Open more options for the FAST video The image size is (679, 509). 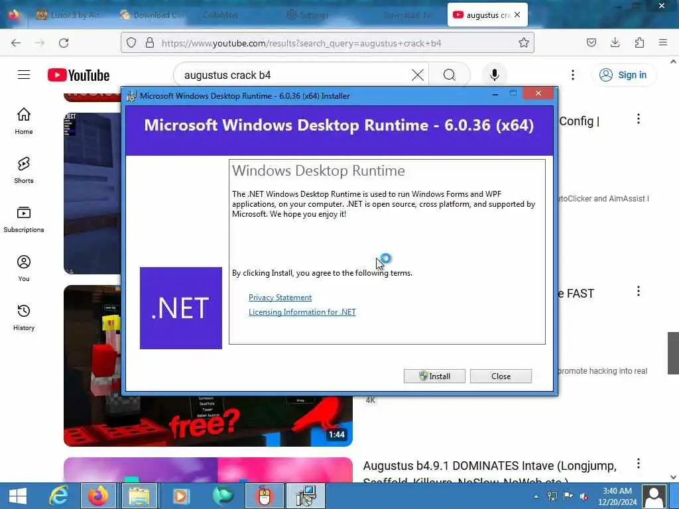pos(639,292)
